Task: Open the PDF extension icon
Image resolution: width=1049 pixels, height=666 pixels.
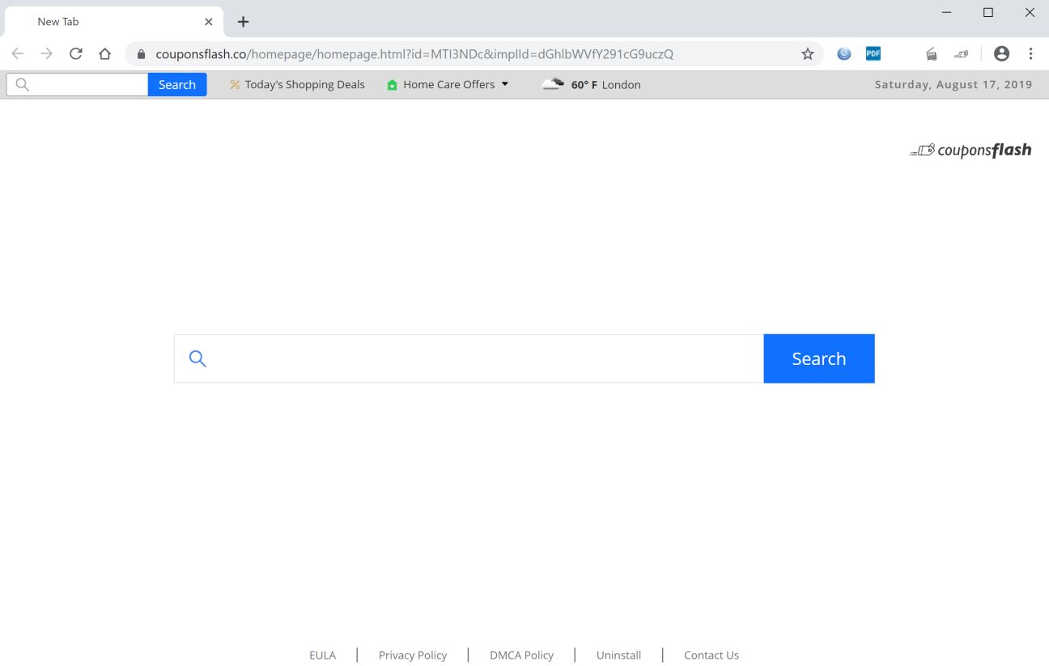Action: tap(873, 53)
